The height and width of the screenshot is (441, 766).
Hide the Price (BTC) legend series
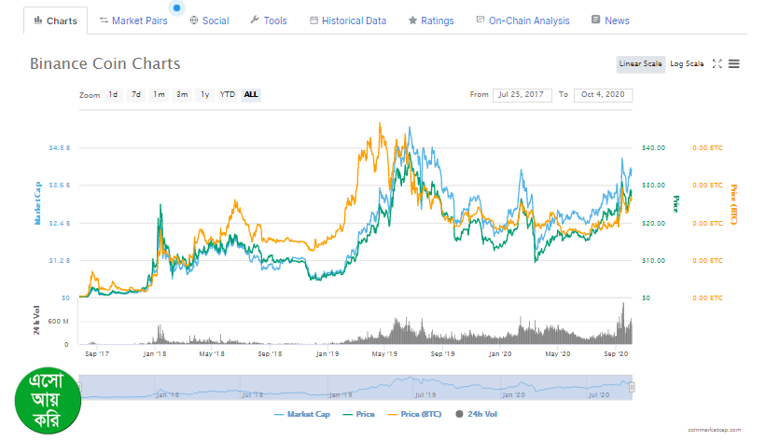tap(416, 413)
